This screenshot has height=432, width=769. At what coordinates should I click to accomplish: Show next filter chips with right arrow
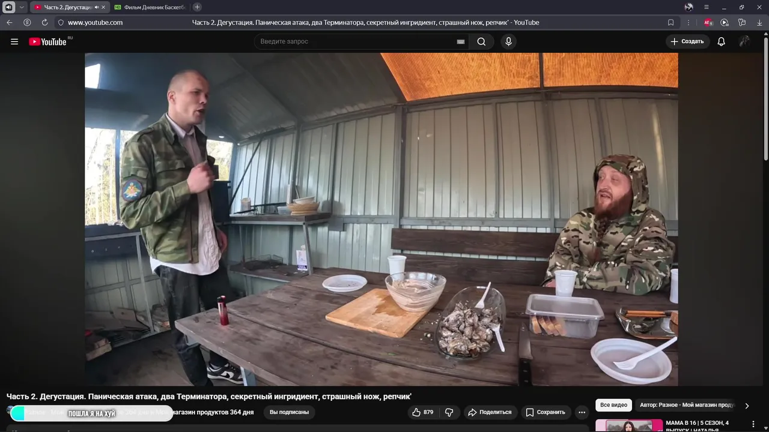pos(747,406)
